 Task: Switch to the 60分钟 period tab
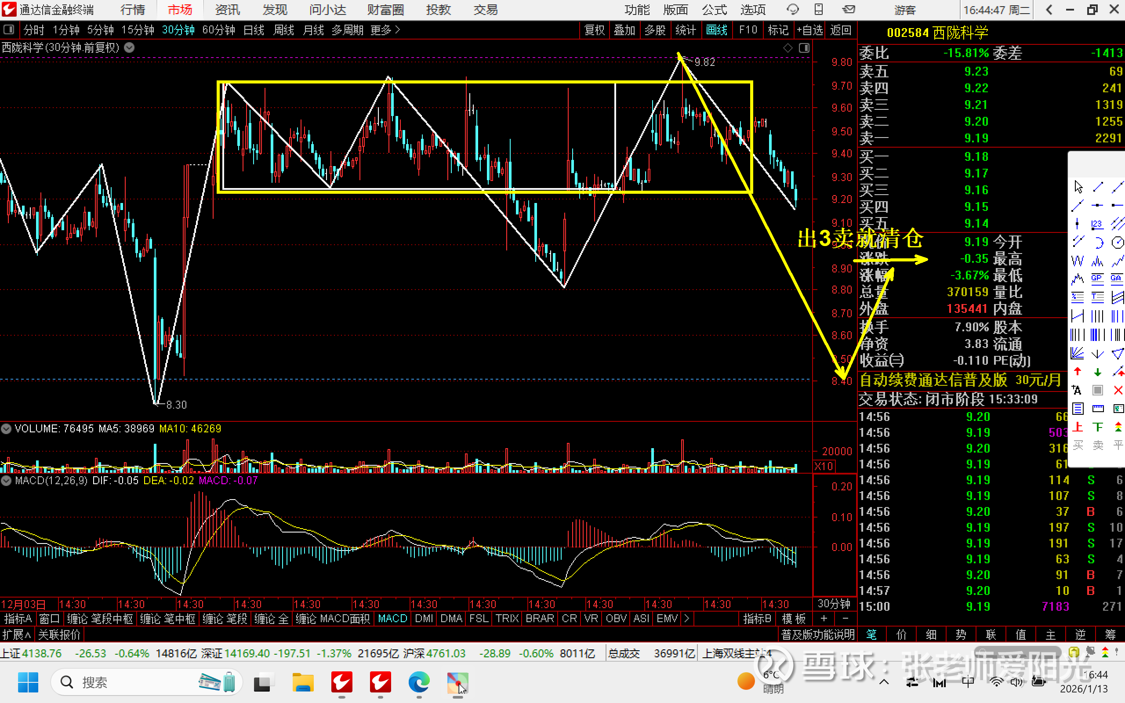(218, 30)
